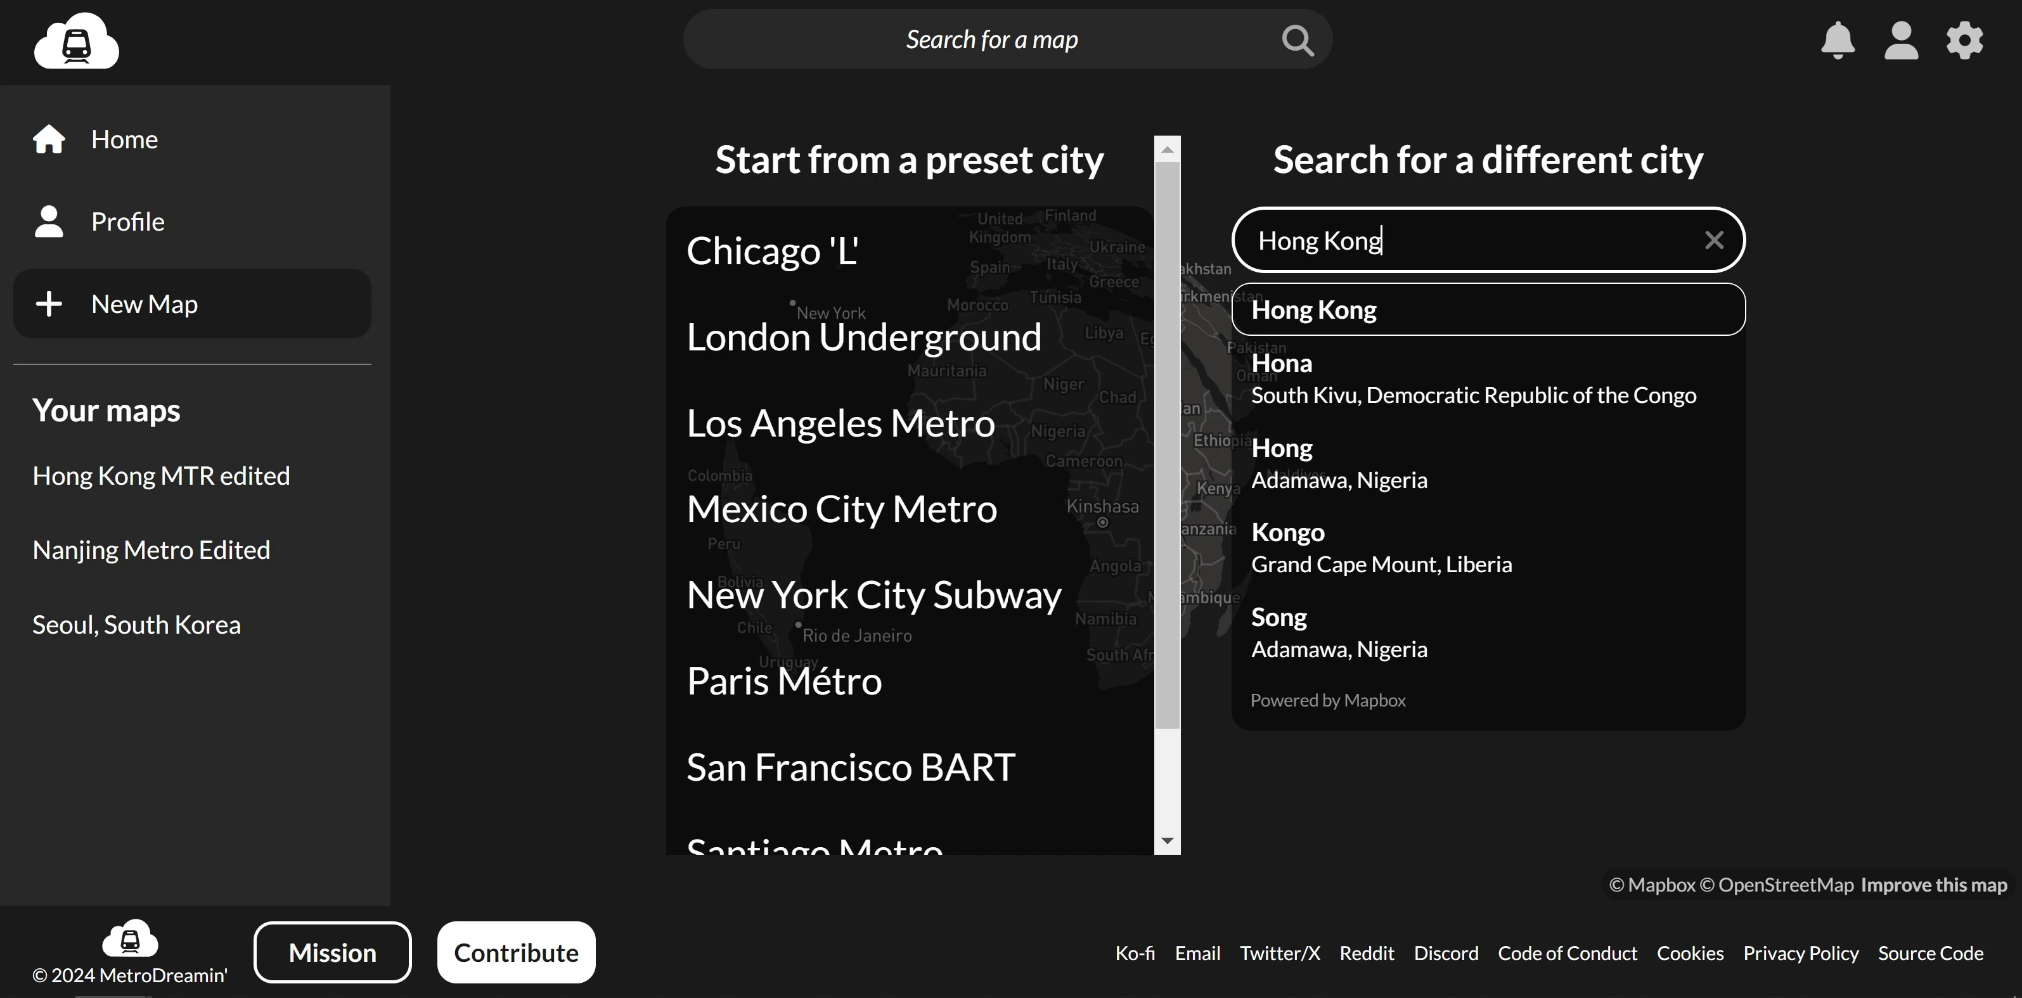Click the magnifying glass search icon
The width and height of the screenshot is (2022, 998).
(x=1297, y=40)
